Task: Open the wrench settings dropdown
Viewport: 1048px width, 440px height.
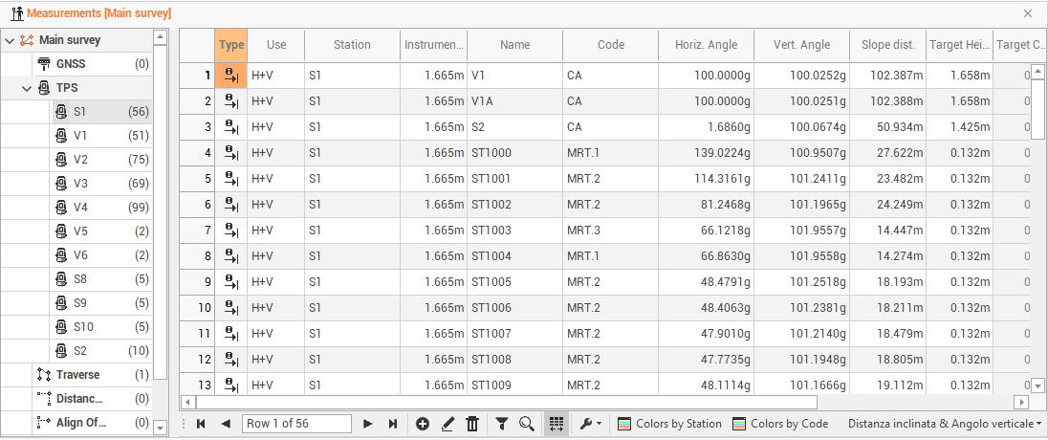Action: pos(590,424)
